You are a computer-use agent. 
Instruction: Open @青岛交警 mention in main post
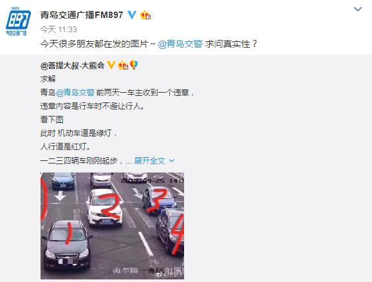click(180, 44)
